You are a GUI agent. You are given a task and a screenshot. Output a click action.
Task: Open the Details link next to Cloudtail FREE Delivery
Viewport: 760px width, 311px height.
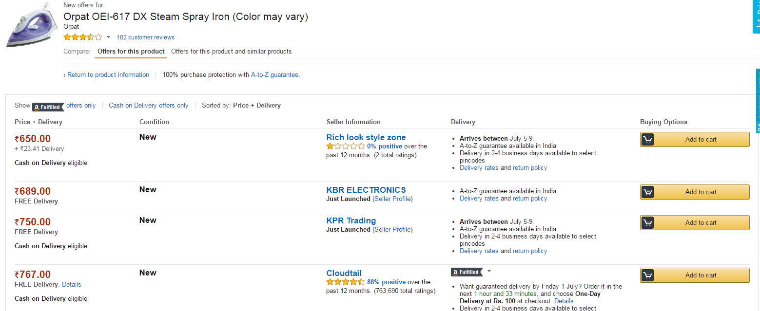click(72, 284)
